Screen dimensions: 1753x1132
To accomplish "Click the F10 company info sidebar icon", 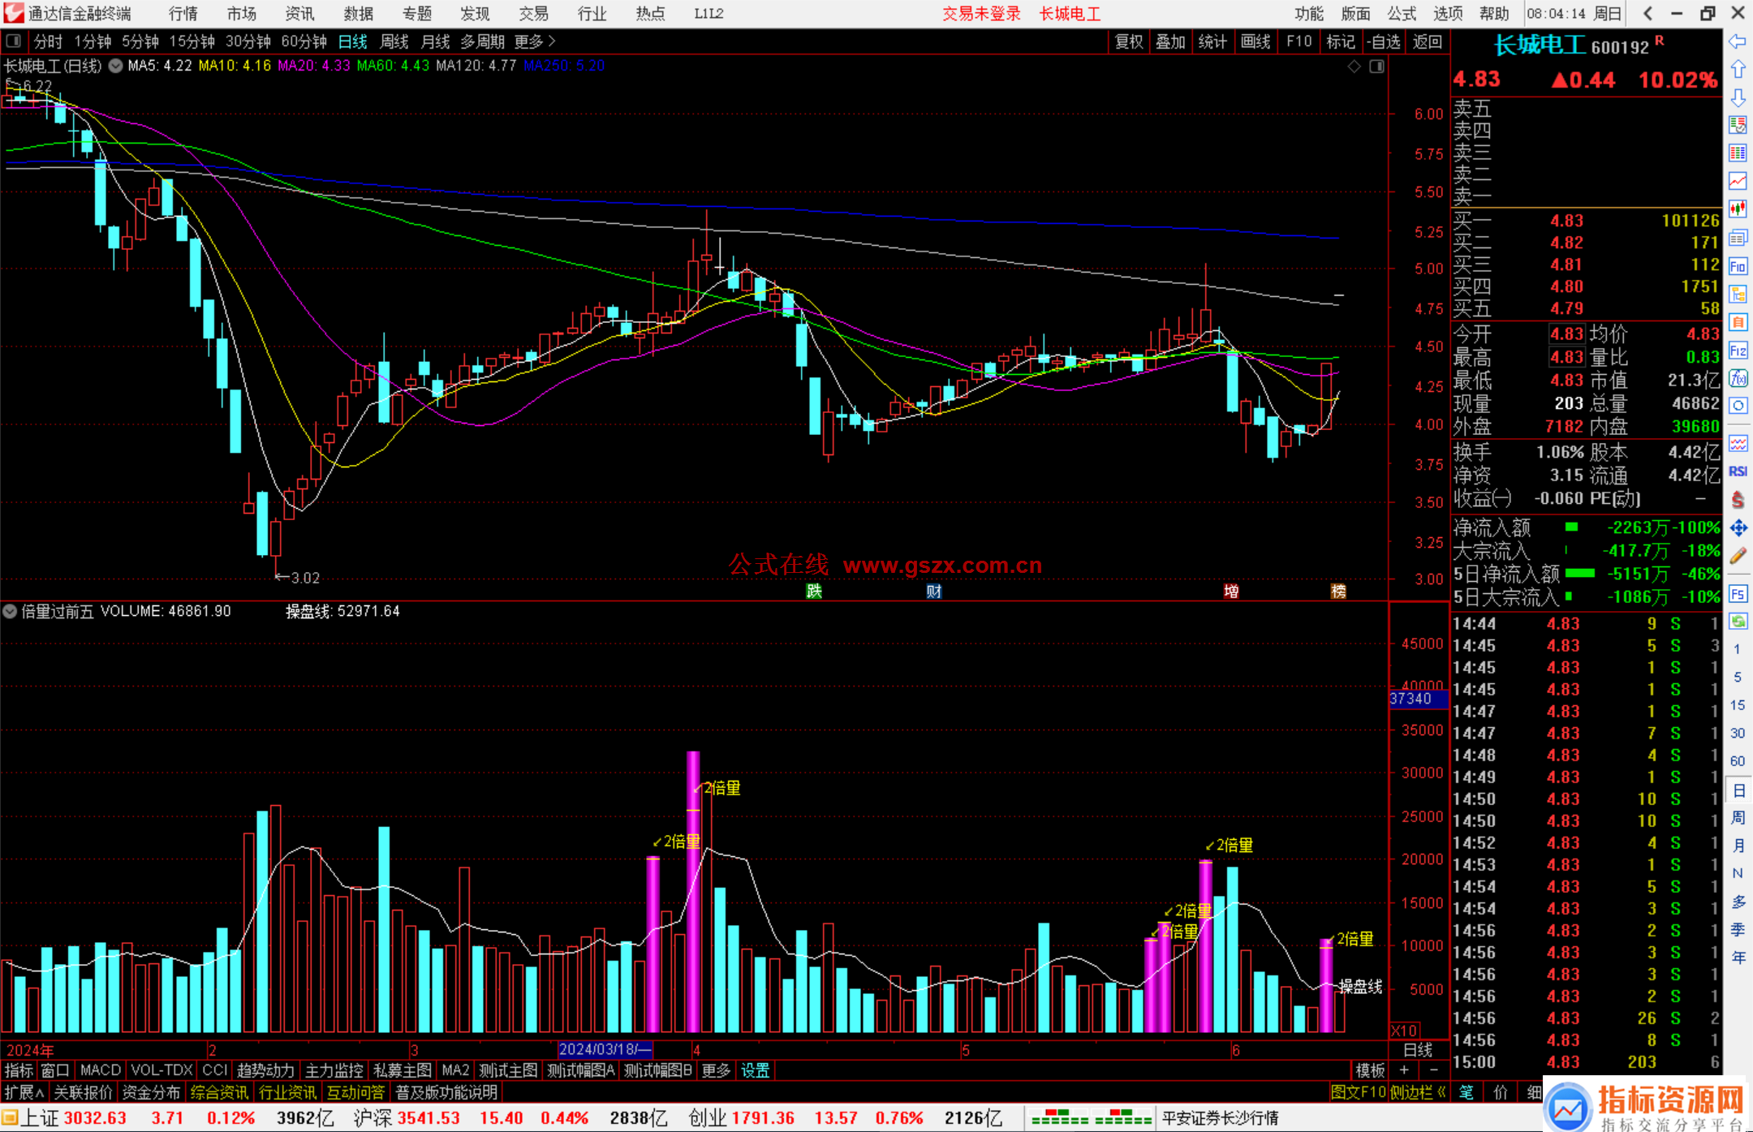I will tap(1738, 266).
